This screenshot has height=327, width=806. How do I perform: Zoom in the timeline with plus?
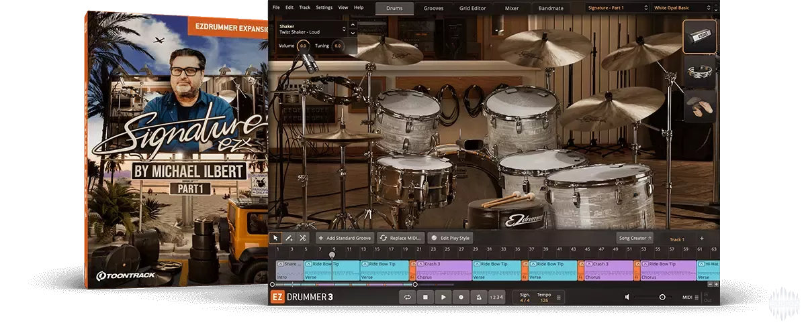point(717,284)
